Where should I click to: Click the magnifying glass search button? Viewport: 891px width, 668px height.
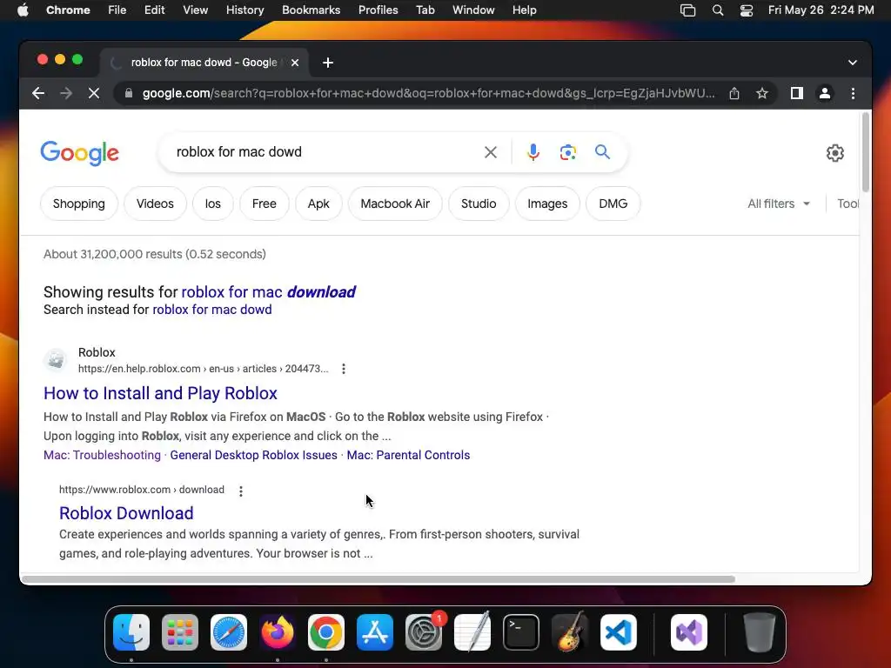pyautogui.click(x=602, y=152)
